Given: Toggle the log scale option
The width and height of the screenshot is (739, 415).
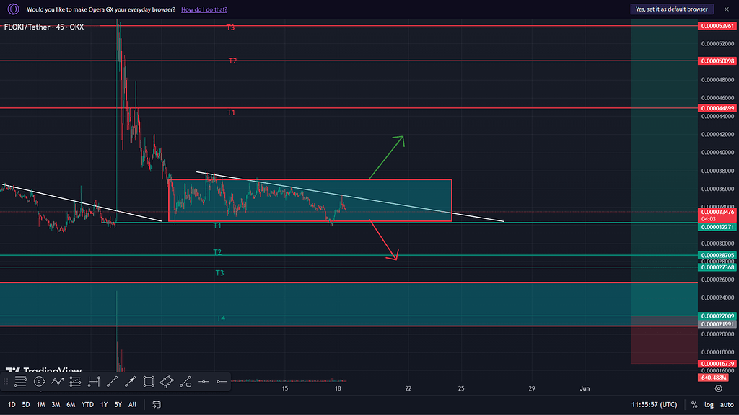Looking at the screenshot, I should (709, 405).
